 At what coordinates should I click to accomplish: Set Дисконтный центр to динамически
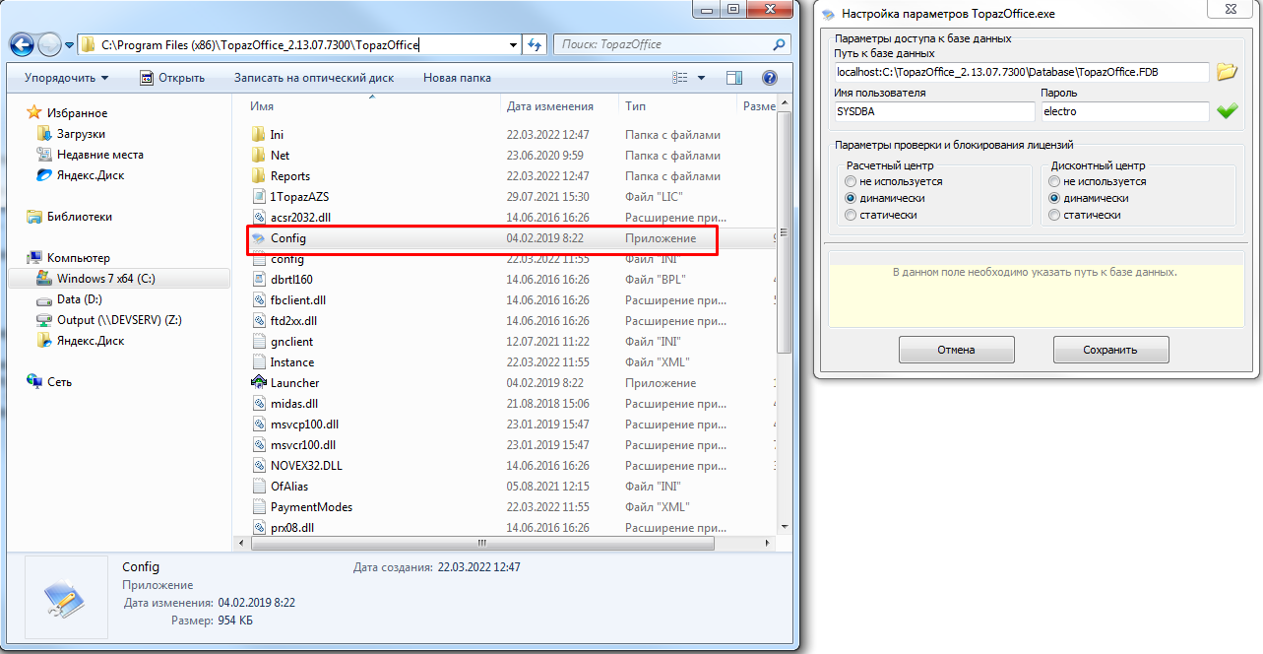point(1054,198)
